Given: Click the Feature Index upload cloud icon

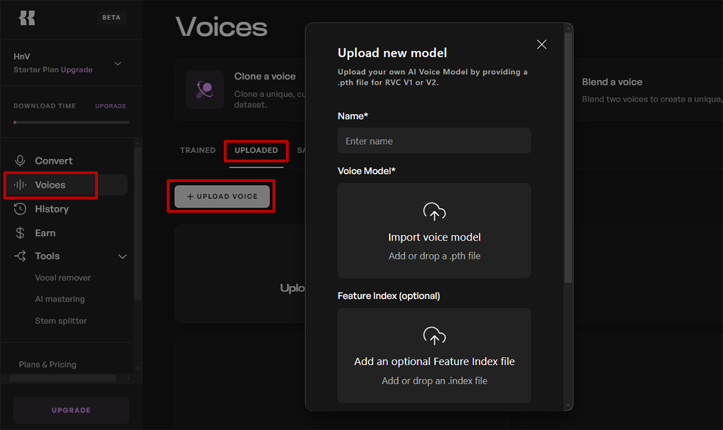Looking at the screenshot, I should 434,336.
